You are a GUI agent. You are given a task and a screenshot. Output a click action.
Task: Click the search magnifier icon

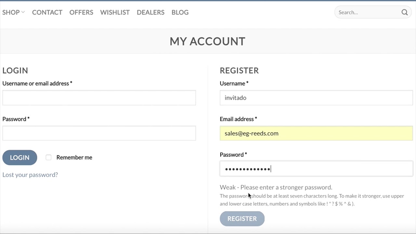pyautogui.click(x=404, y=12)
